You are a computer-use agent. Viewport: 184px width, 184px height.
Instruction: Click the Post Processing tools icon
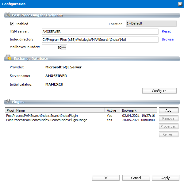(x=8, y=14)
